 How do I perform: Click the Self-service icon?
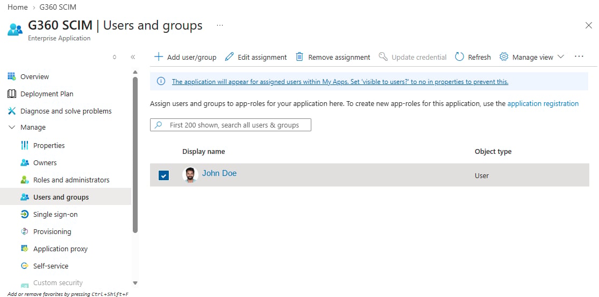pos(24,266)
